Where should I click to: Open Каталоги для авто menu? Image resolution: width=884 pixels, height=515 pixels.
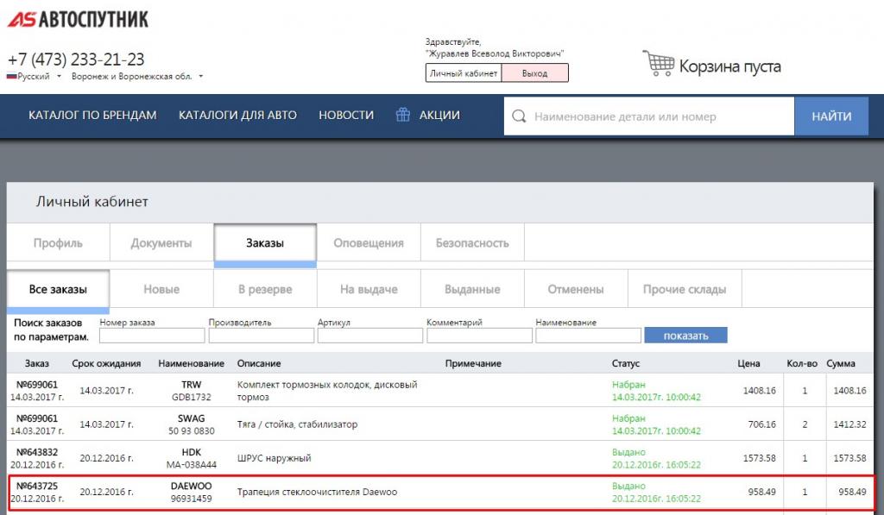[x=237, y=116]
